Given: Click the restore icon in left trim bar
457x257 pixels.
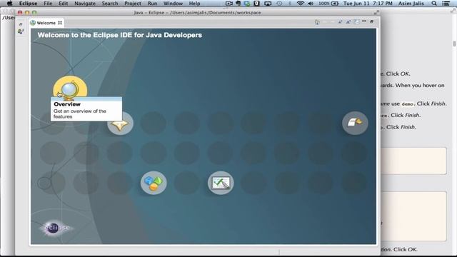Looking at the screenshot, I should point(21,24).
